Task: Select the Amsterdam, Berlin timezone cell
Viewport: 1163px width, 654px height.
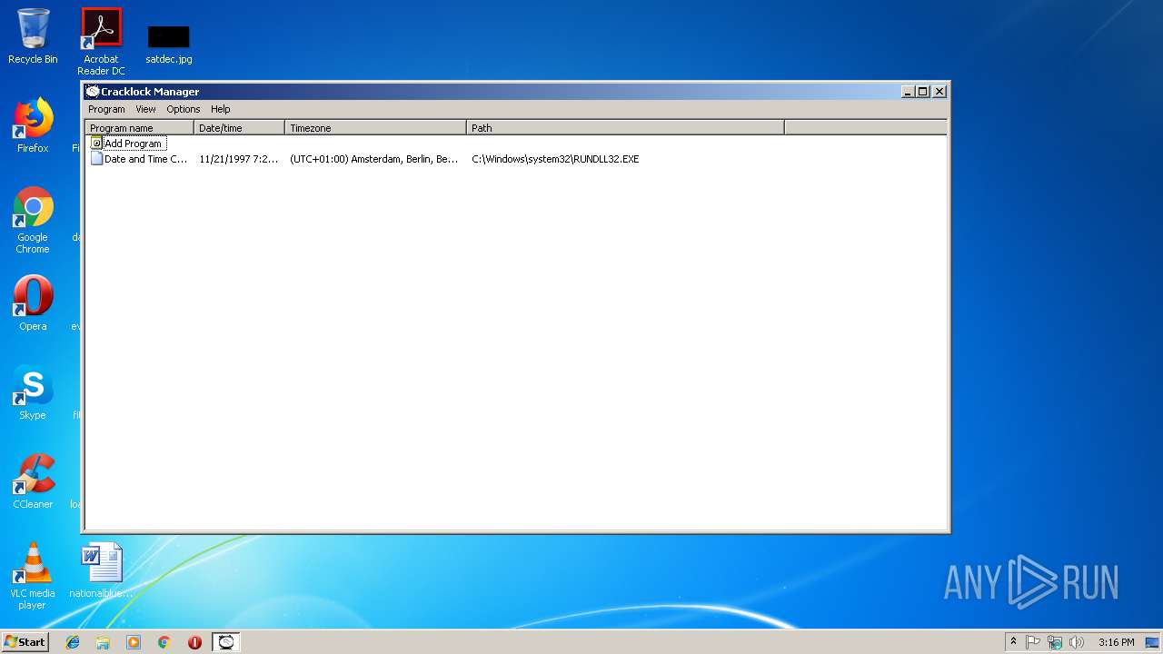Action: [x=374, y=159]
